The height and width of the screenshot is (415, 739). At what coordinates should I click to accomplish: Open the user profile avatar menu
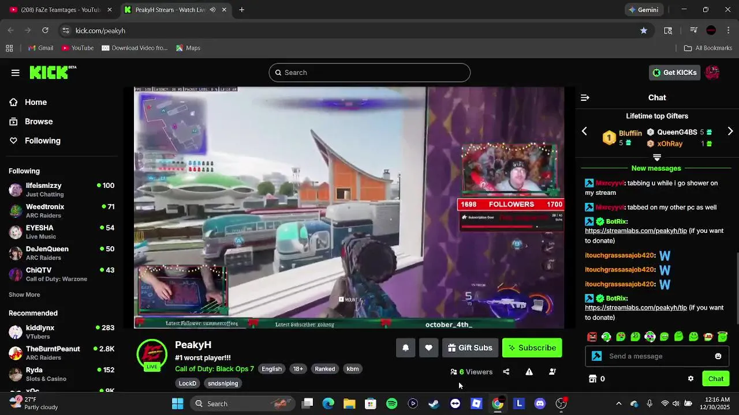coord(712,73)
